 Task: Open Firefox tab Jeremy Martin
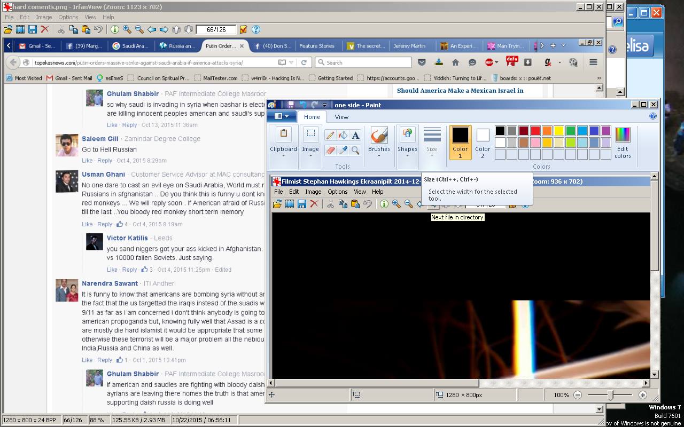pos(409,46)
